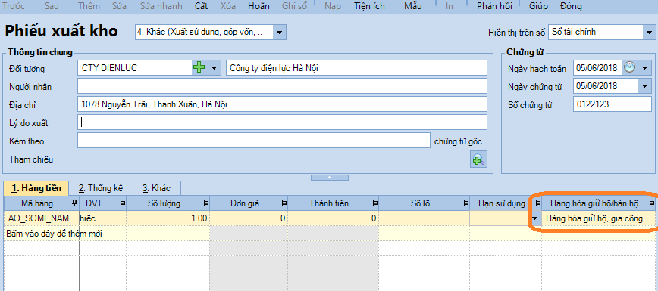Click 'Hàng hóa giữ hộ, gia công' cell
This screenshot has width=658, height=291.
598,218
